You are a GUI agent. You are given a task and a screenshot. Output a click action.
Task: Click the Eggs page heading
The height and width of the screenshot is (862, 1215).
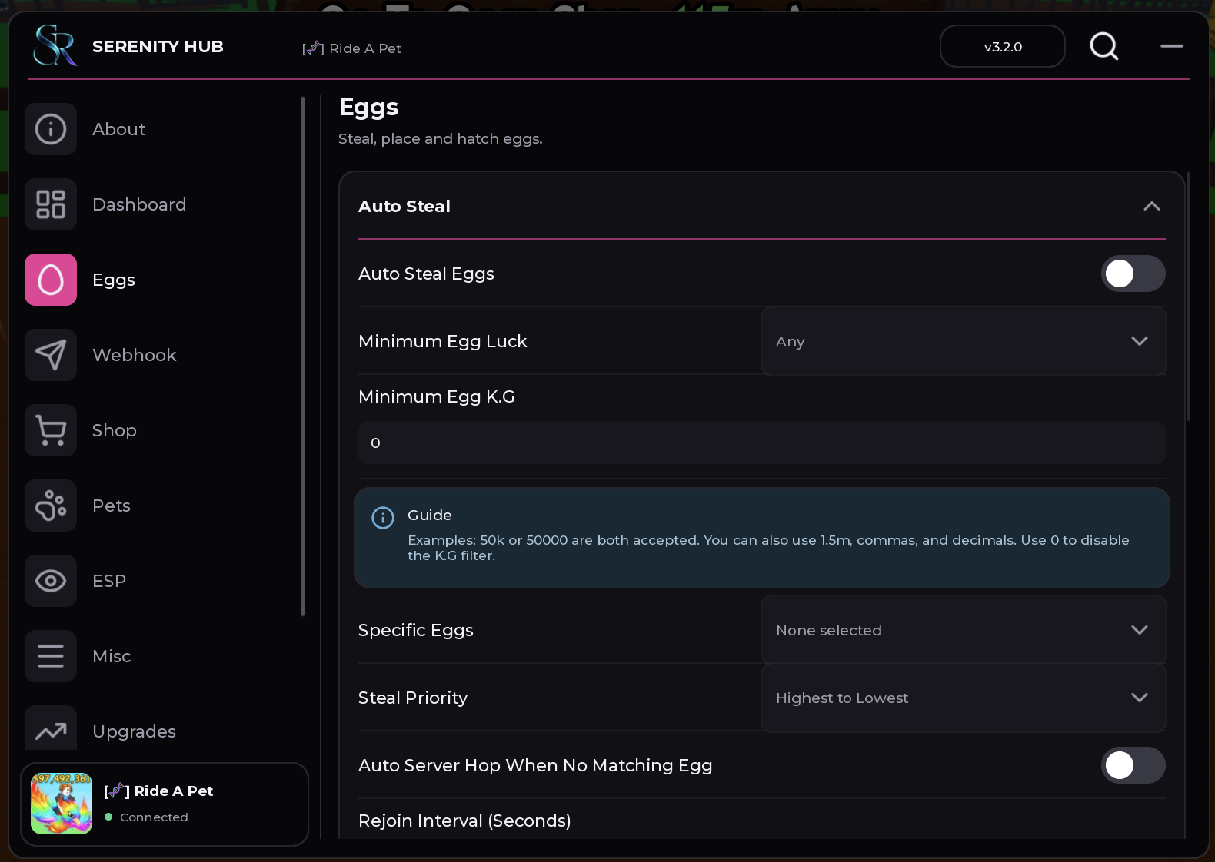pyautogui.click(x=369, y=108)
